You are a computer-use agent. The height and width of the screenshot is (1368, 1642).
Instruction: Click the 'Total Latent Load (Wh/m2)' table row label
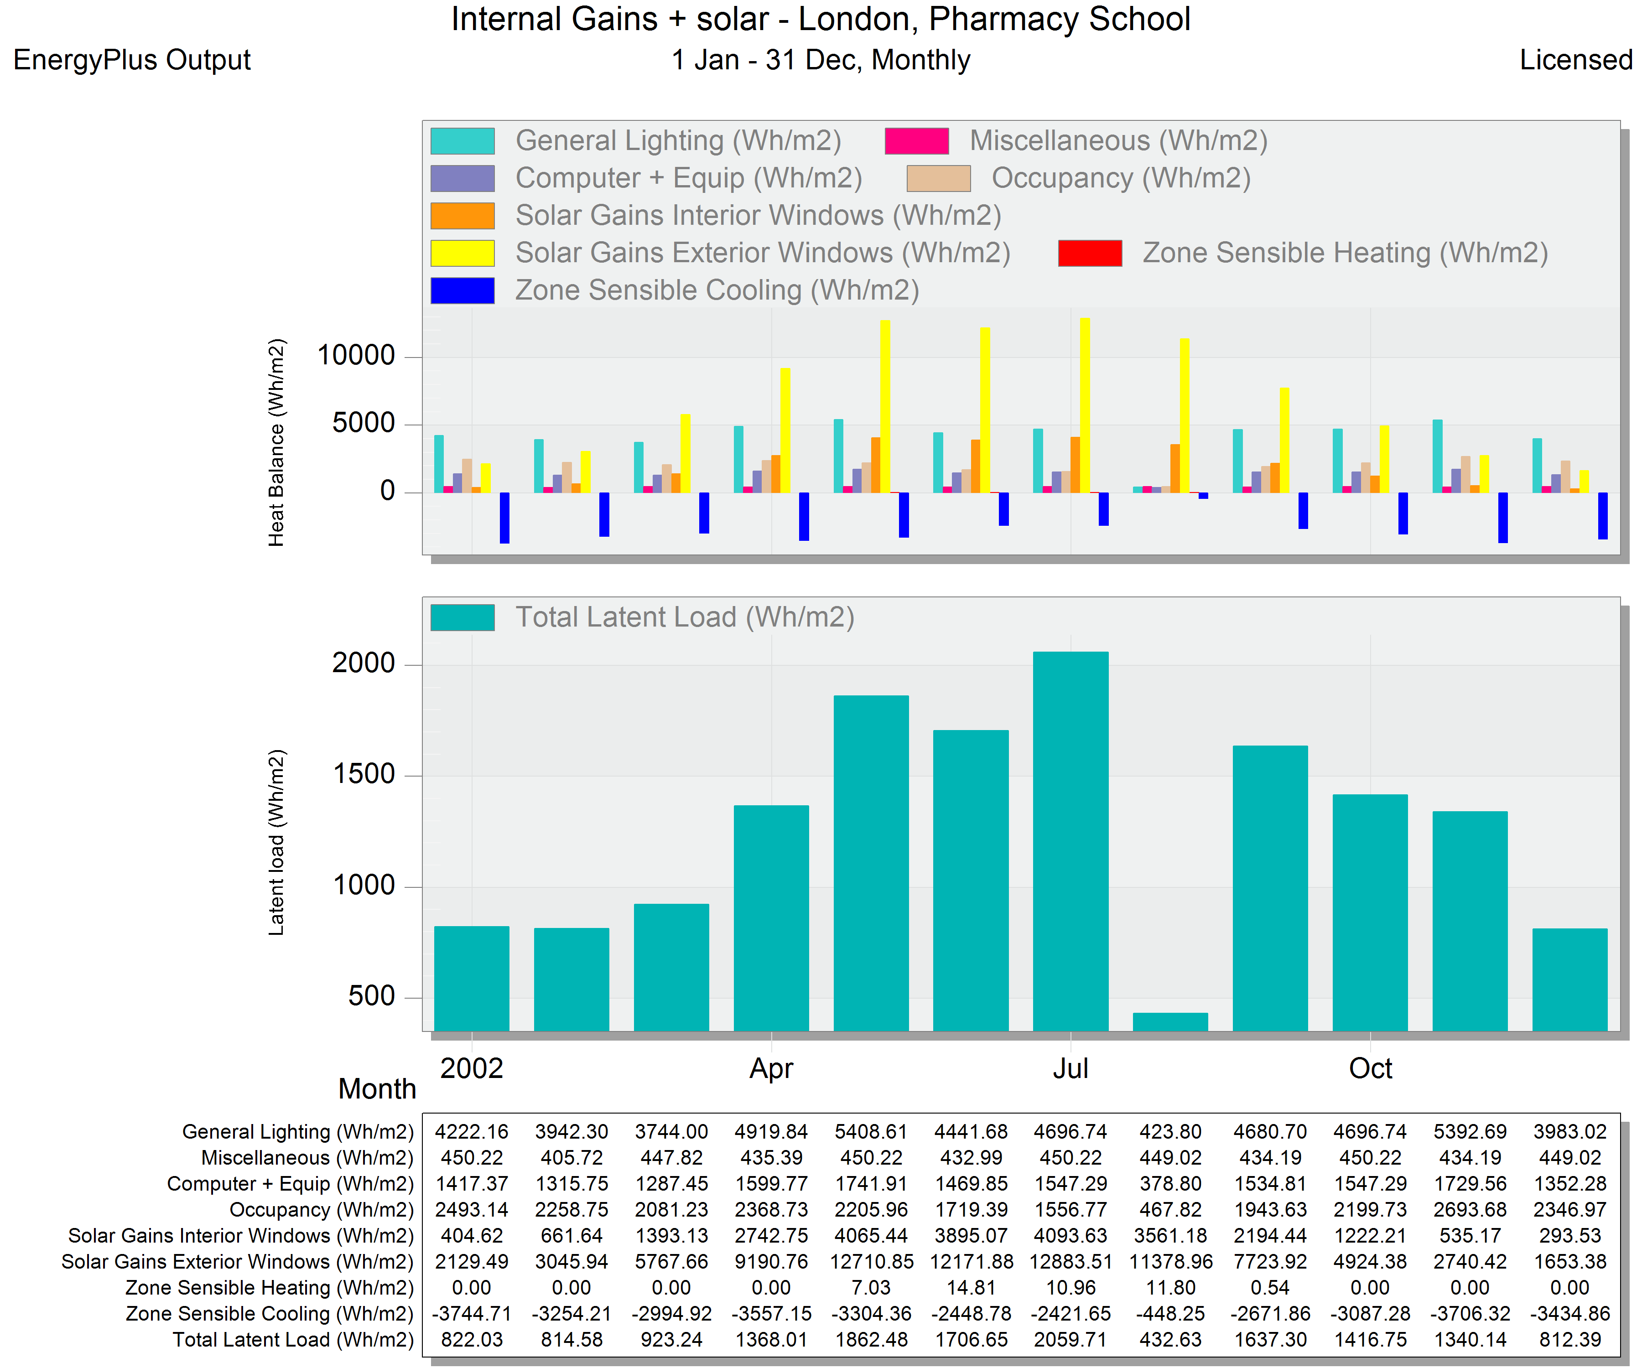click(x=293, y=1340)
